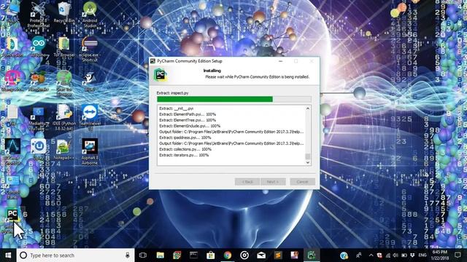This screenshot has width=467, height=262.
Task: Show hidden system tray icons
Action: (371, 255)
